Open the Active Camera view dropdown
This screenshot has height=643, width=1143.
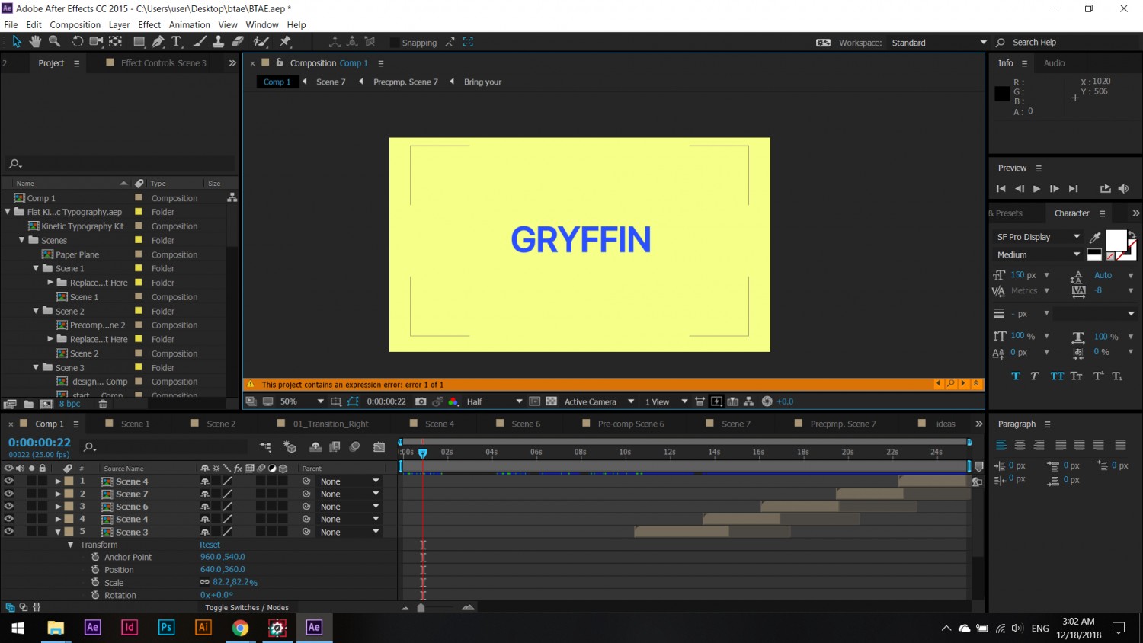pyautogui.click(x=598, y=401)
